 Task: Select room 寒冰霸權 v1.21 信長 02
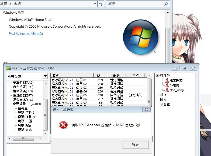[99, 84]
